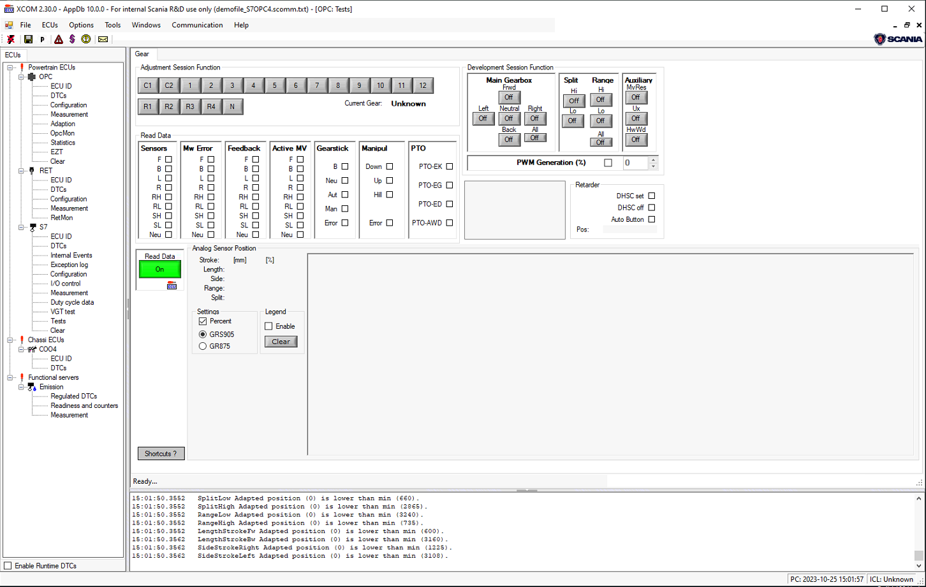926x587 pixels.
Task: Click the yellow clock toolbar icon
Action: [x=87, y=40]
